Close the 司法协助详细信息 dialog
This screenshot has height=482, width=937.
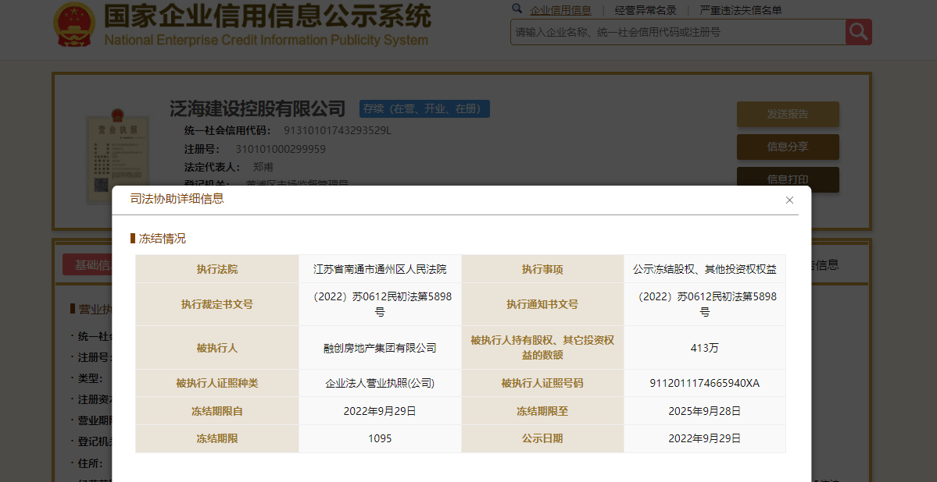[x=789, y=200]
